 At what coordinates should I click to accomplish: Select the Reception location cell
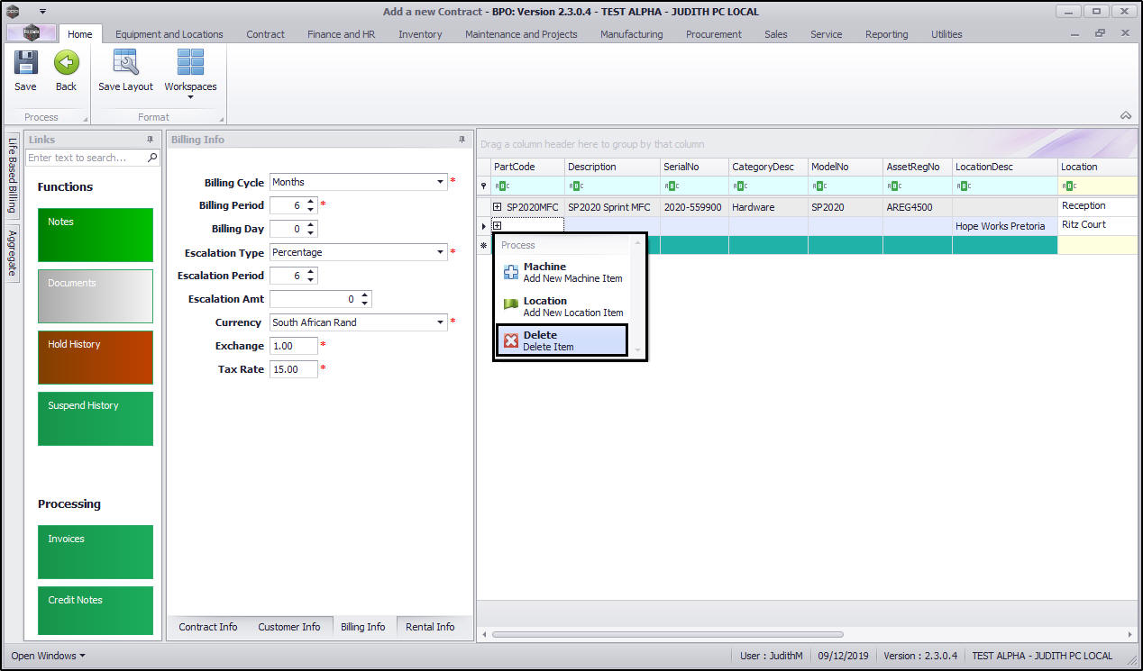1096,206
